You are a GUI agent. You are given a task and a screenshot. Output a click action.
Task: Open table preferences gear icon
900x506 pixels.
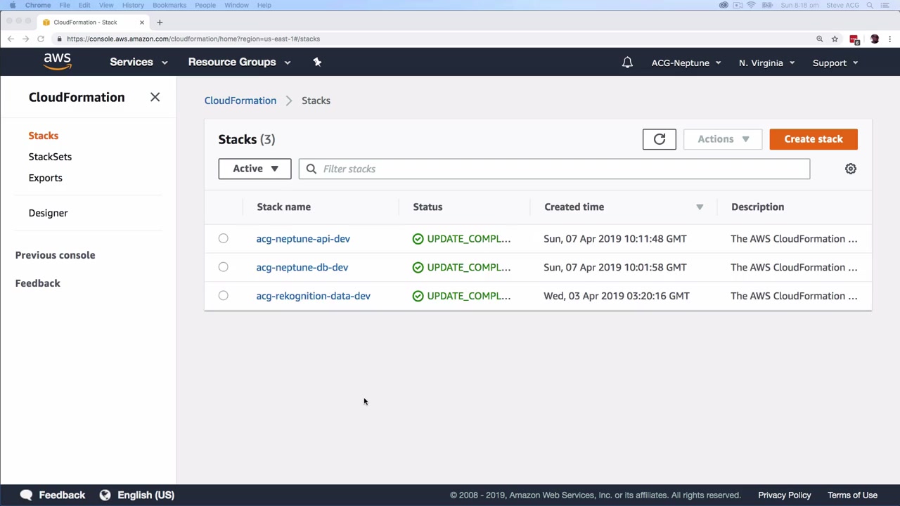(851, 169)
